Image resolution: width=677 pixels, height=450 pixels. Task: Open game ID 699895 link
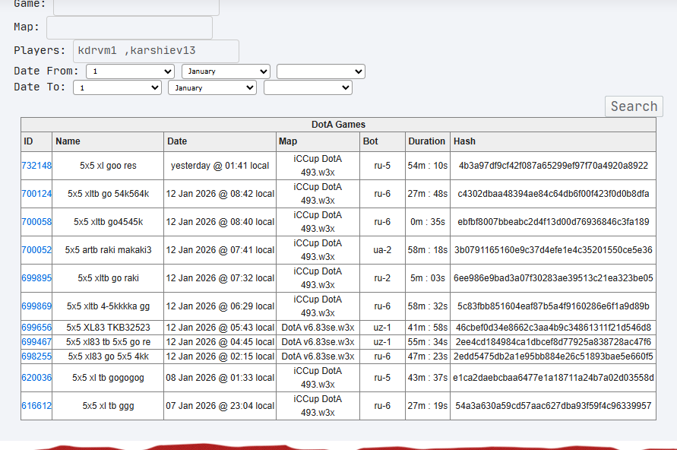(36, 277)
